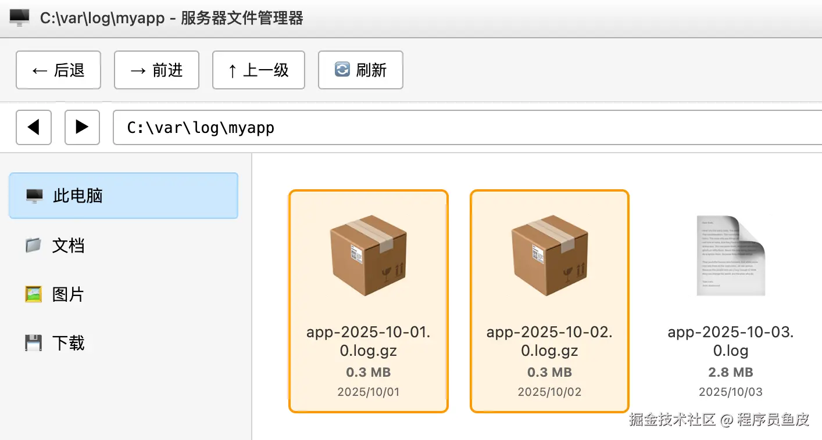This screenshot has width=822, height=440.
Task: Open 下载 in the sidebar
Action: [68, 343]
